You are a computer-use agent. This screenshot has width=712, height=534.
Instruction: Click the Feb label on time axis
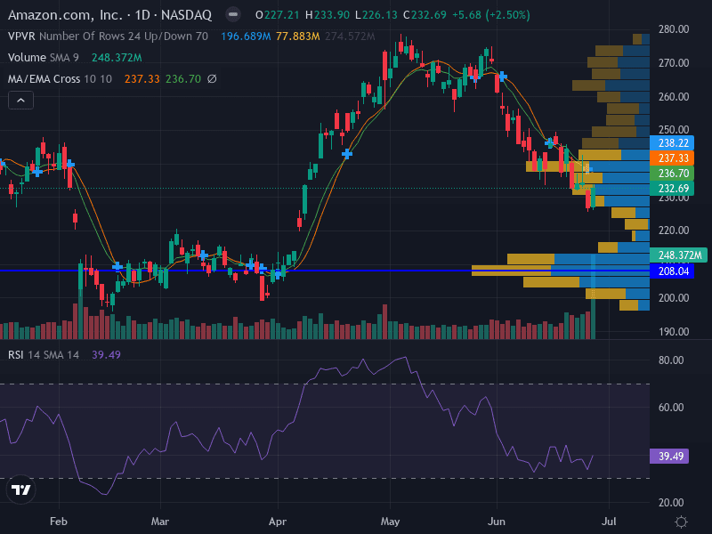pyautogui.click(x=59, y=522)
